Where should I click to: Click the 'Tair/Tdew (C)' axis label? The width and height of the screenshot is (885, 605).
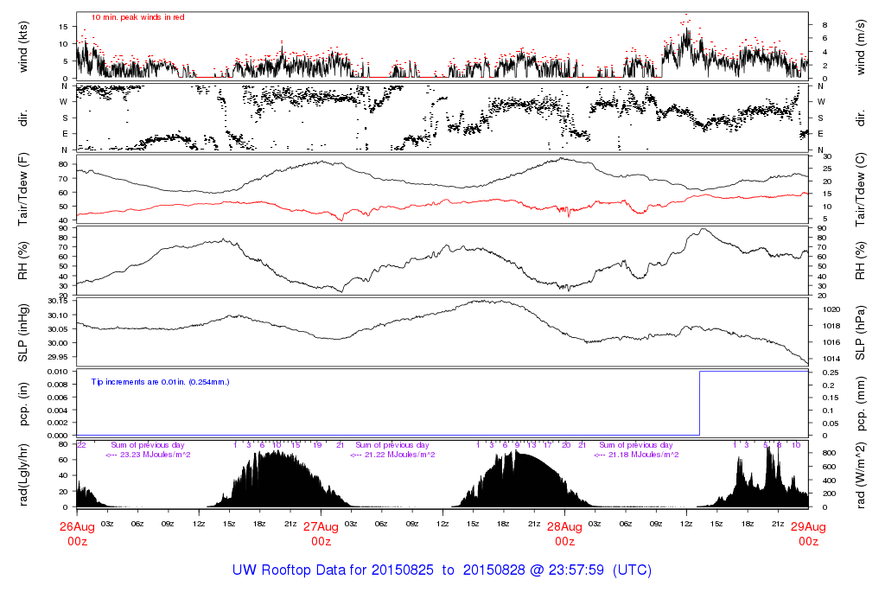click(860, 189)
